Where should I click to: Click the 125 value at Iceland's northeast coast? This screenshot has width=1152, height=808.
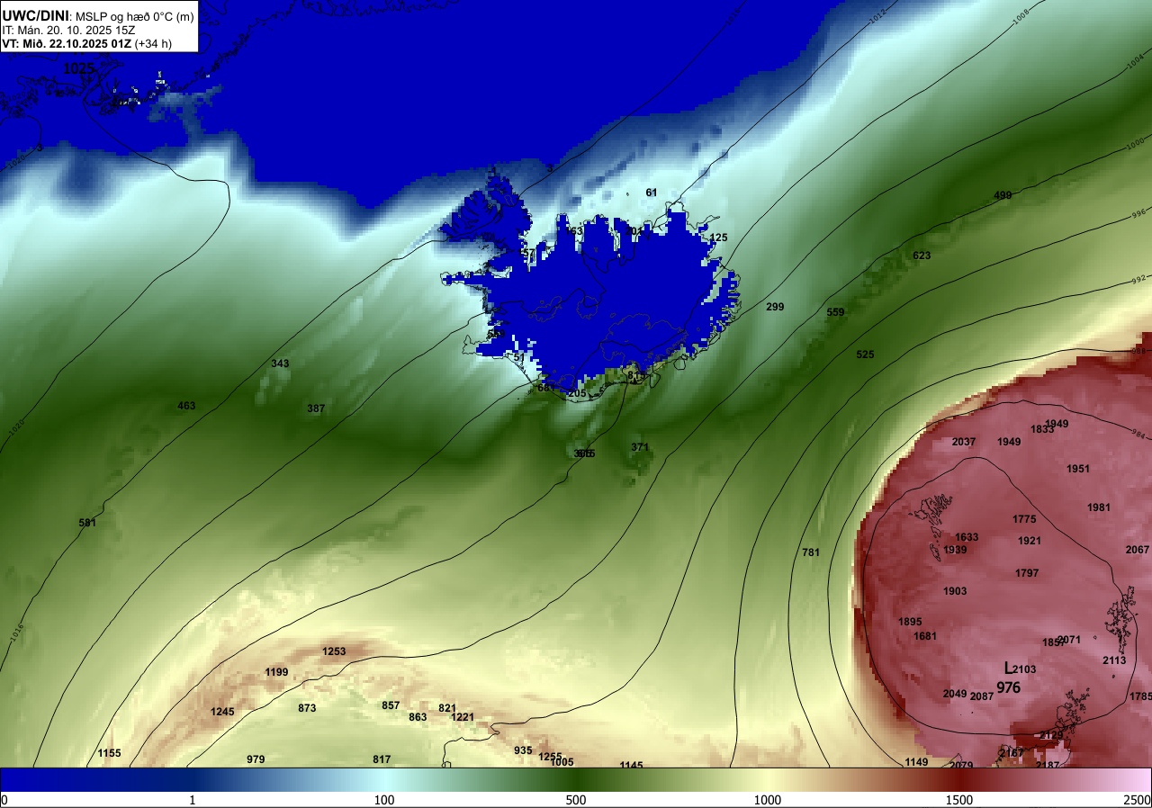[x=718, y=238]
